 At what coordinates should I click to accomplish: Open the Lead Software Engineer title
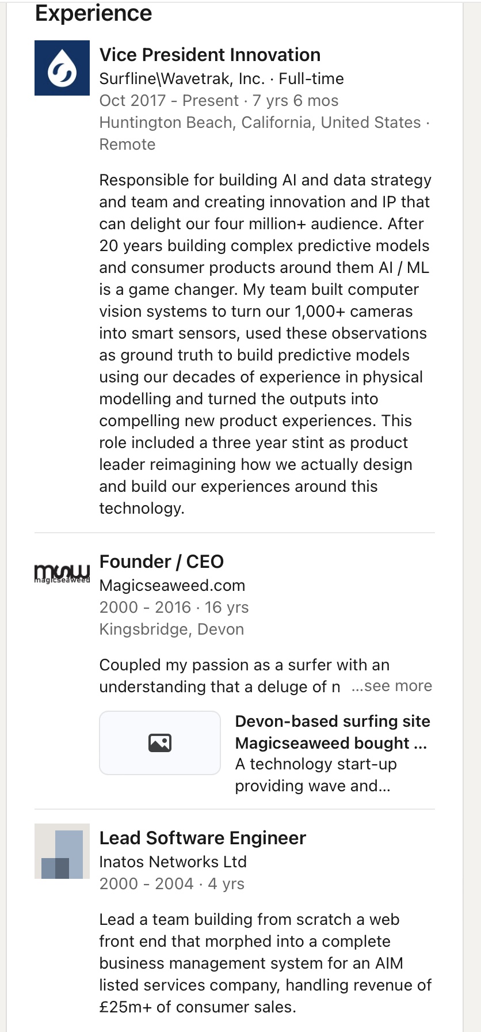(x=203, y=838)
